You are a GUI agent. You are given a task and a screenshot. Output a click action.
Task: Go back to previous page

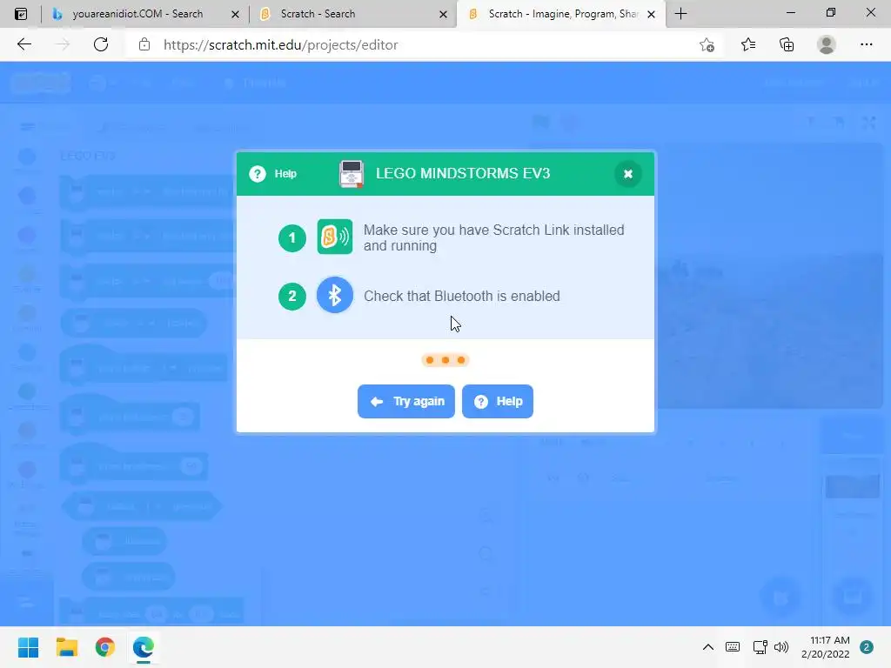point(23,44)
